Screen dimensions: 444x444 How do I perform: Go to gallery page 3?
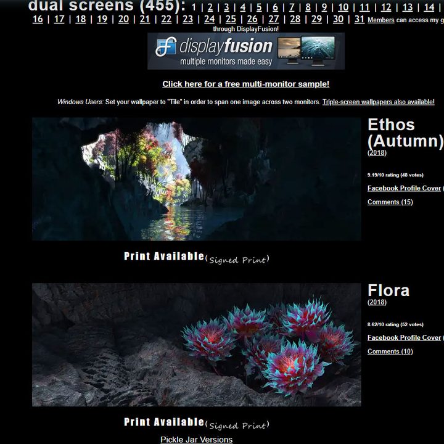tap(226, 7)
